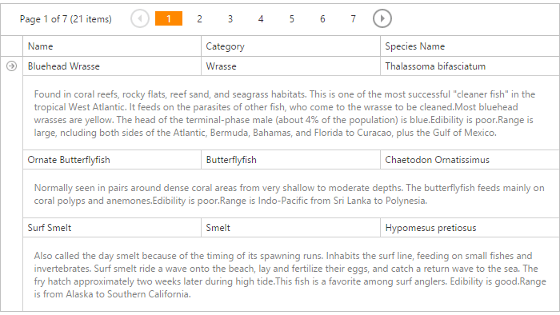Sort by the Category column header

[290, 46]
